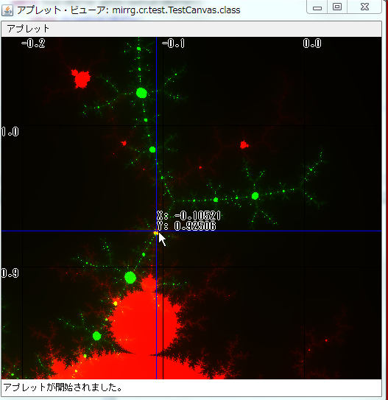Minimize the applet viewer window
Viewport: 388px width, 400px height.
point(317,7)
